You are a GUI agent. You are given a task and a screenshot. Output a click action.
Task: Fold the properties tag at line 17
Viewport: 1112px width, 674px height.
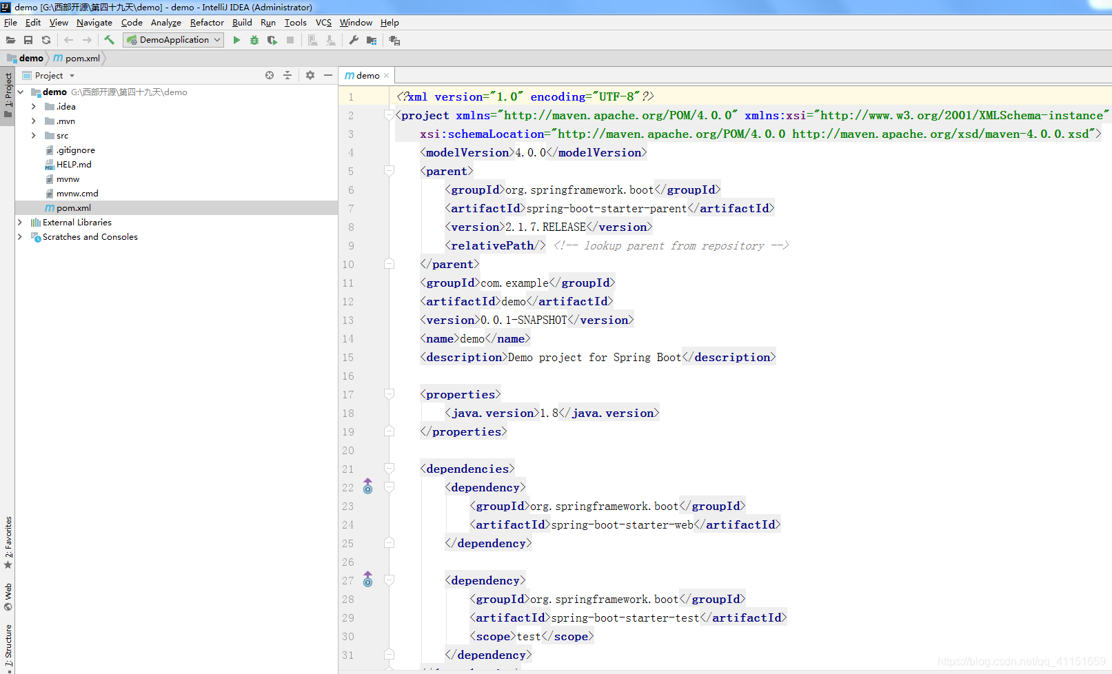389,394
